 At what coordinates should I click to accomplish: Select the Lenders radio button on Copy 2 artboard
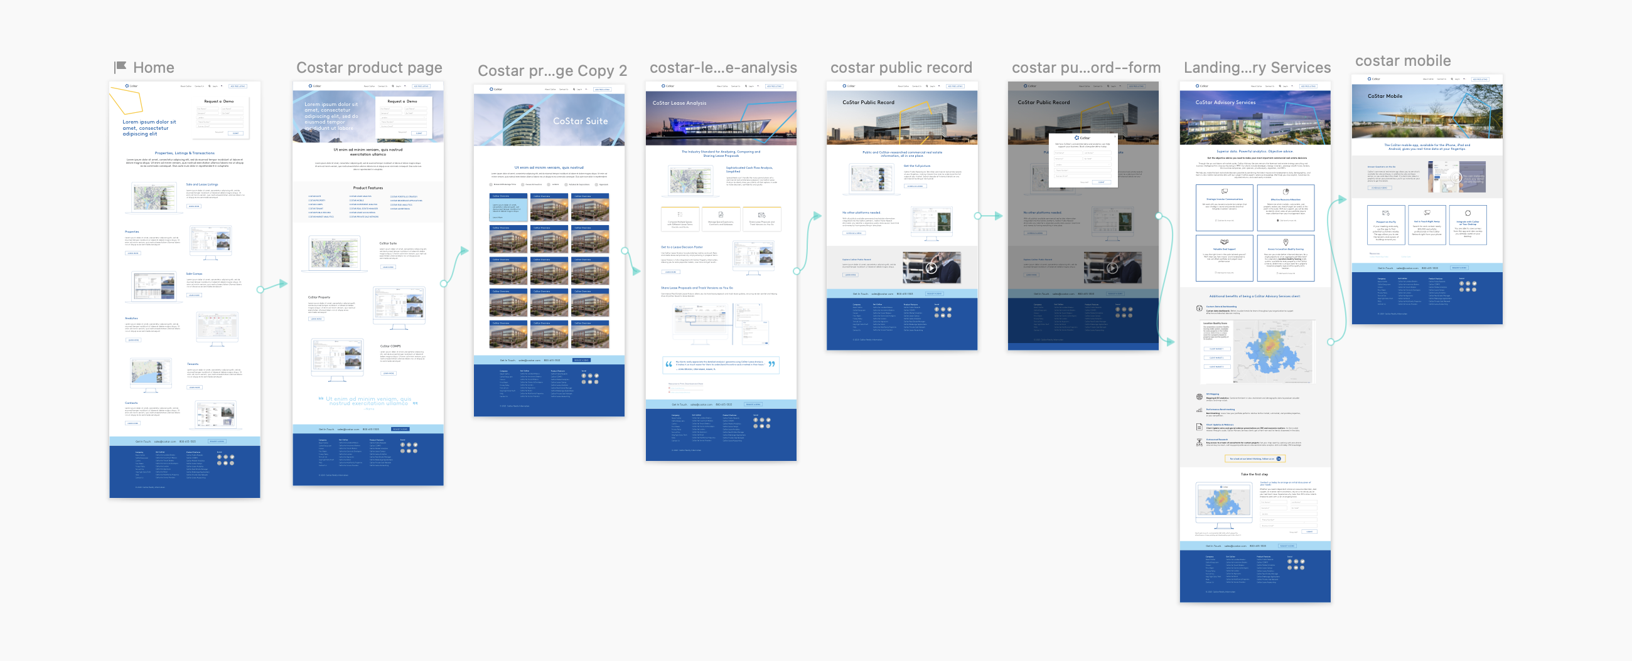click(x=549, y=184)
